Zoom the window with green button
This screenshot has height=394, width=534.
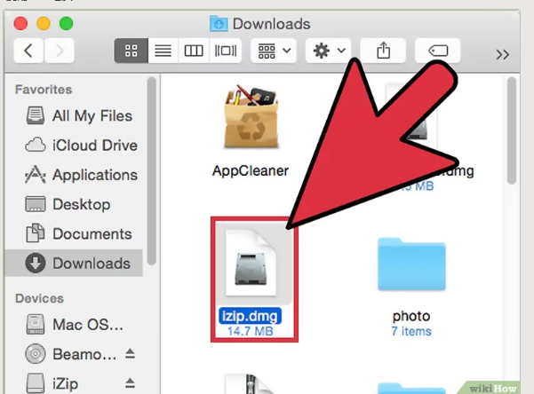point(66,23)
